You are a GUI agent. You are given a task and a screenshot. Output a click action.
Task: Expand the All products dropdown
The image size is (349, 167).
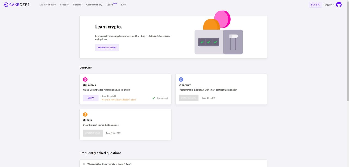point(48,5)
